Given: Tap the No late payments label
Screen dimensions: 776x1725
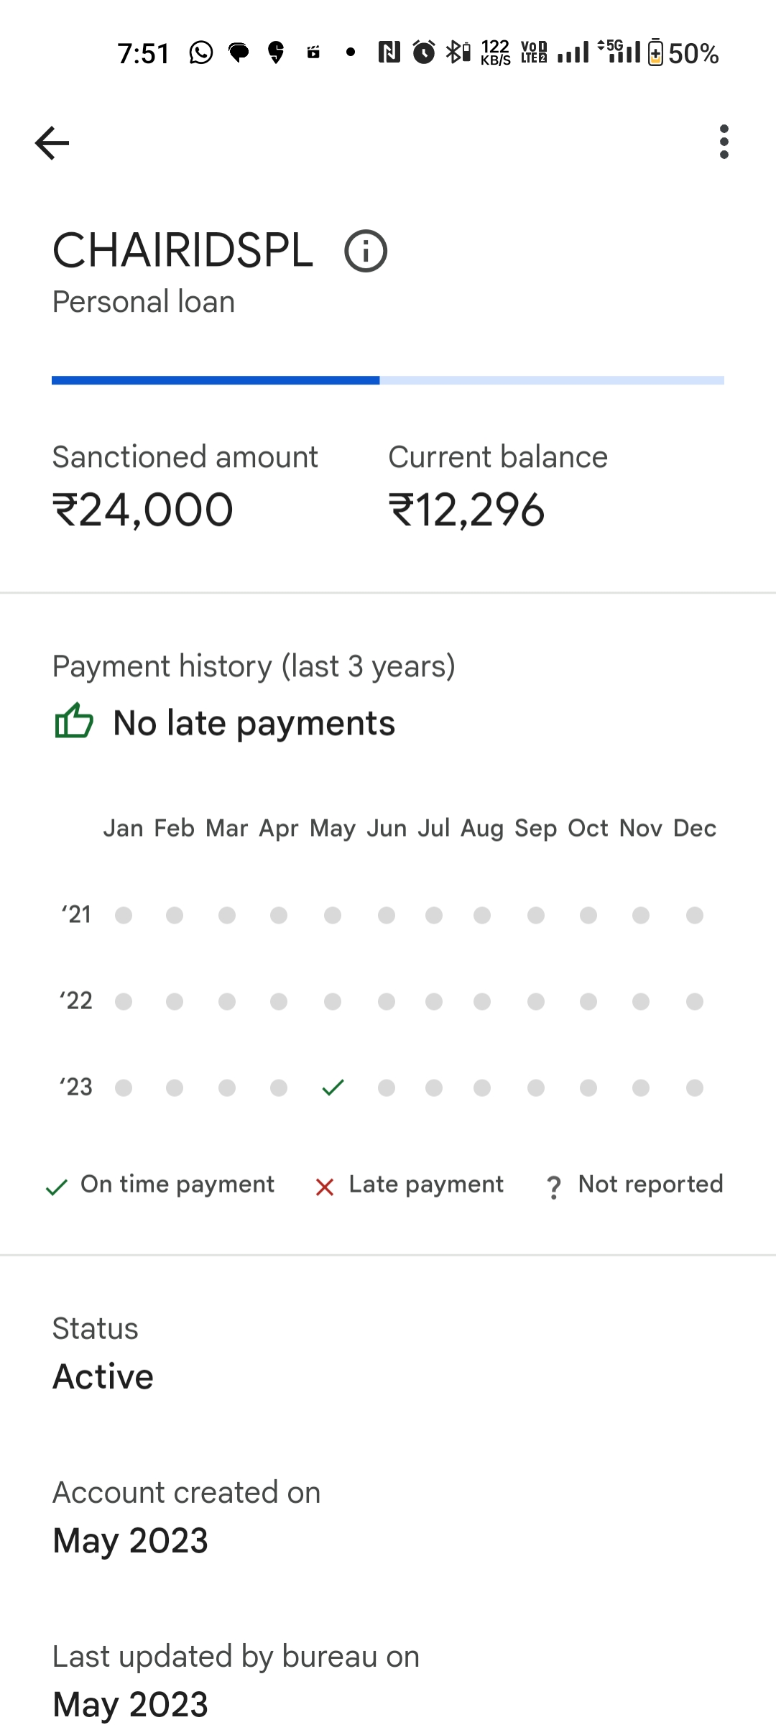Looking at the screenshot, I should pos(254,723).
